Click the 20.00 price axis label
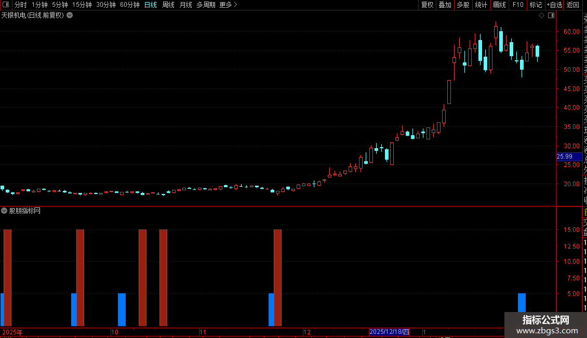 [x=571, y=184]
